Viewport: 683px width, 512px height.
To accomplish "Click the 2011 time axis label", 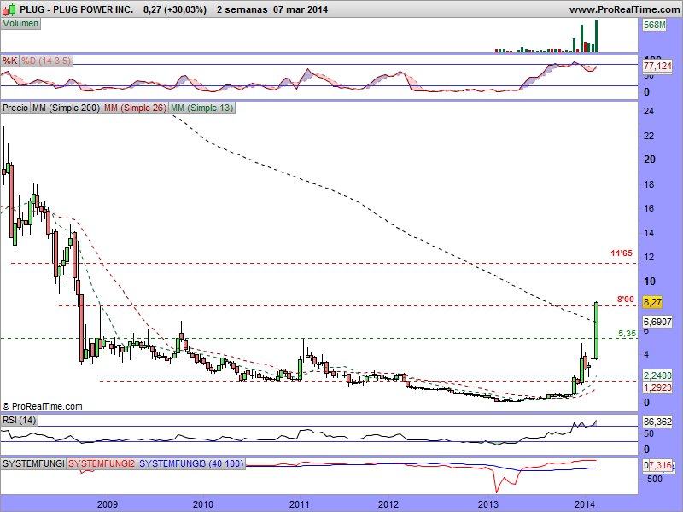I will point(300,504).
